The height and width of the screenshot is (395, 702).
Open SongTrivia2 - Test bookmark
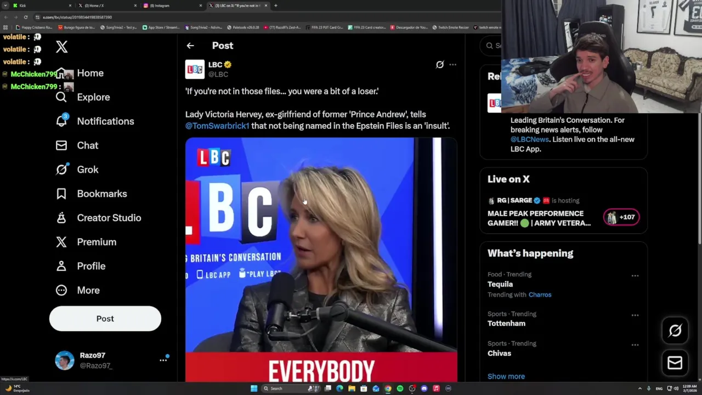pyautogui.click(x=118, y=27)
